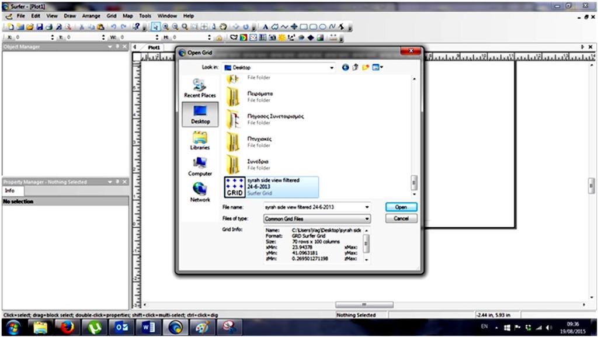Expand the File name dropdown arrow
Image resolution: width=598 pixels, height=337 pixels.
[x=367, y=207]
